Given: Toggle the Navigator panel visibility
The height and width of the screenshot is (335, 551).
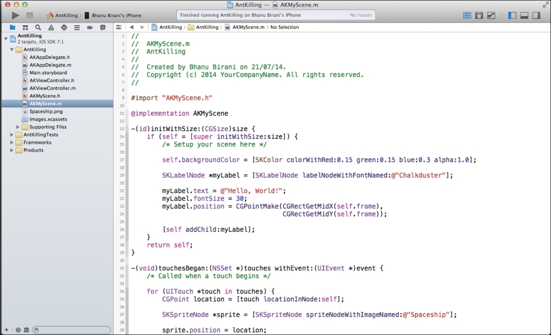Looking at the screenshot, I should click(512, 15).
